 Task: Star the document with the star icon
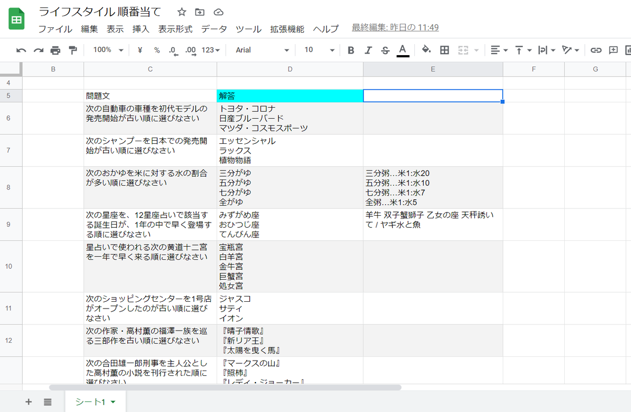point(181,12)
